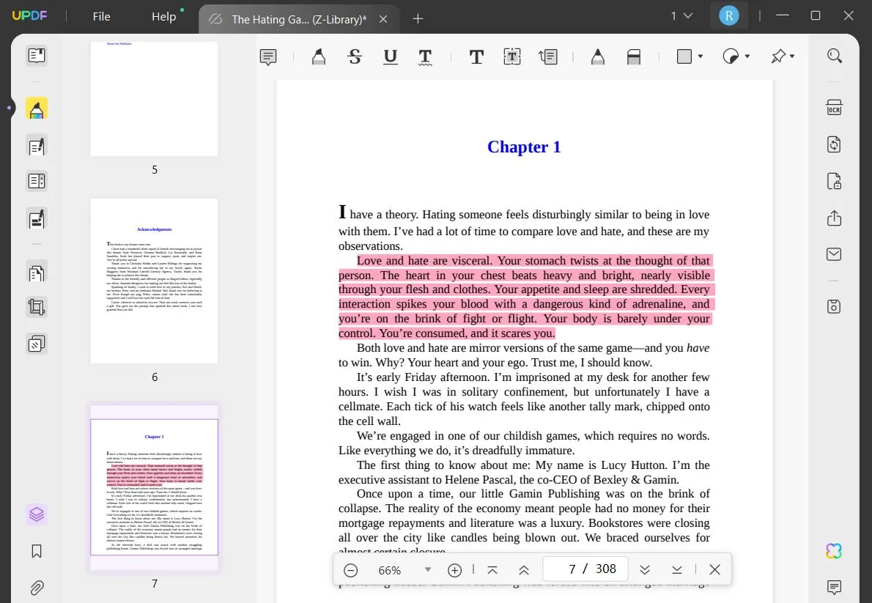Open the UPDF AI assistant
This screenshot has width=872, height=603.
(x=834, y=551)
